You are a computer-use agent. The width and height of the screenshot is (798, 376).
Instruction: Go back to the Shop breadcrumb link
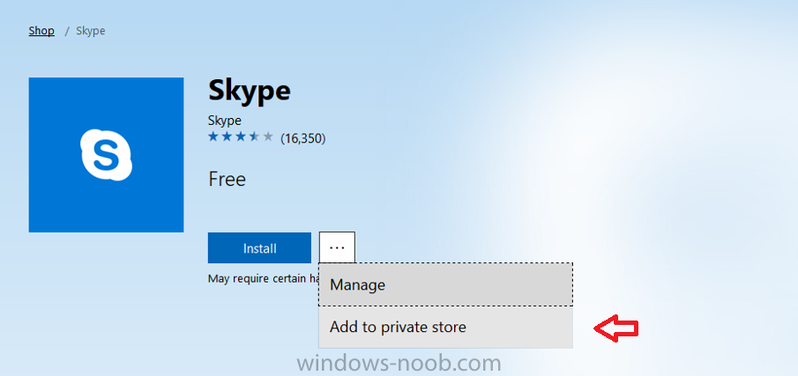coord(41,31)
